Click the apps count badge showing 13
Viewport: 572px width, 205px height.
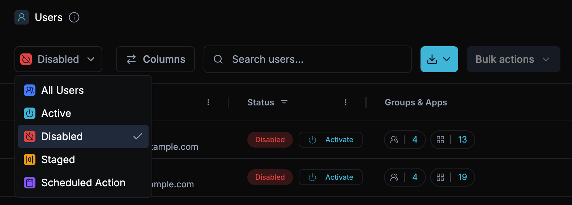(452, 140)
